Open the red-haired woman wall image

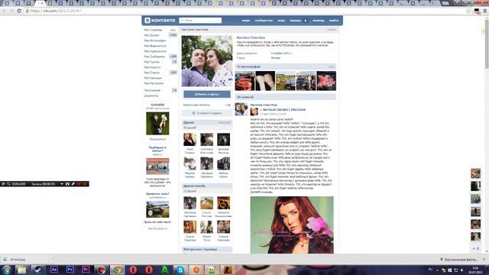[x=292, y=225]
